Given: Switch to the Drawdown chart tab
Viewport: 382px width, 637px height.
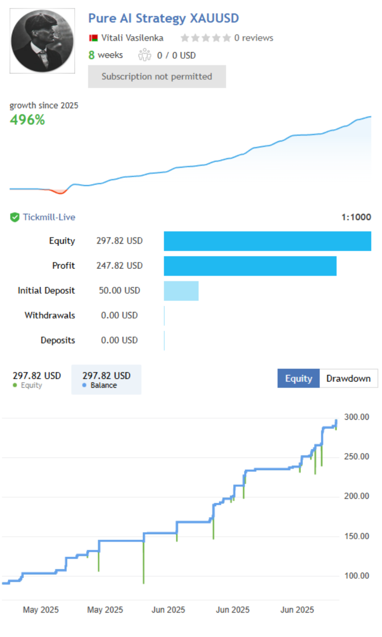Looking at the screenshot, I should (349, 378).
